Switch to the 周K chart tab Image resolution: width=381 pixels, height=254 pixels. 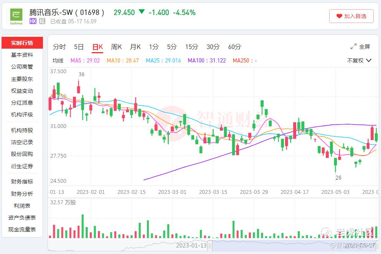(116, 47)
